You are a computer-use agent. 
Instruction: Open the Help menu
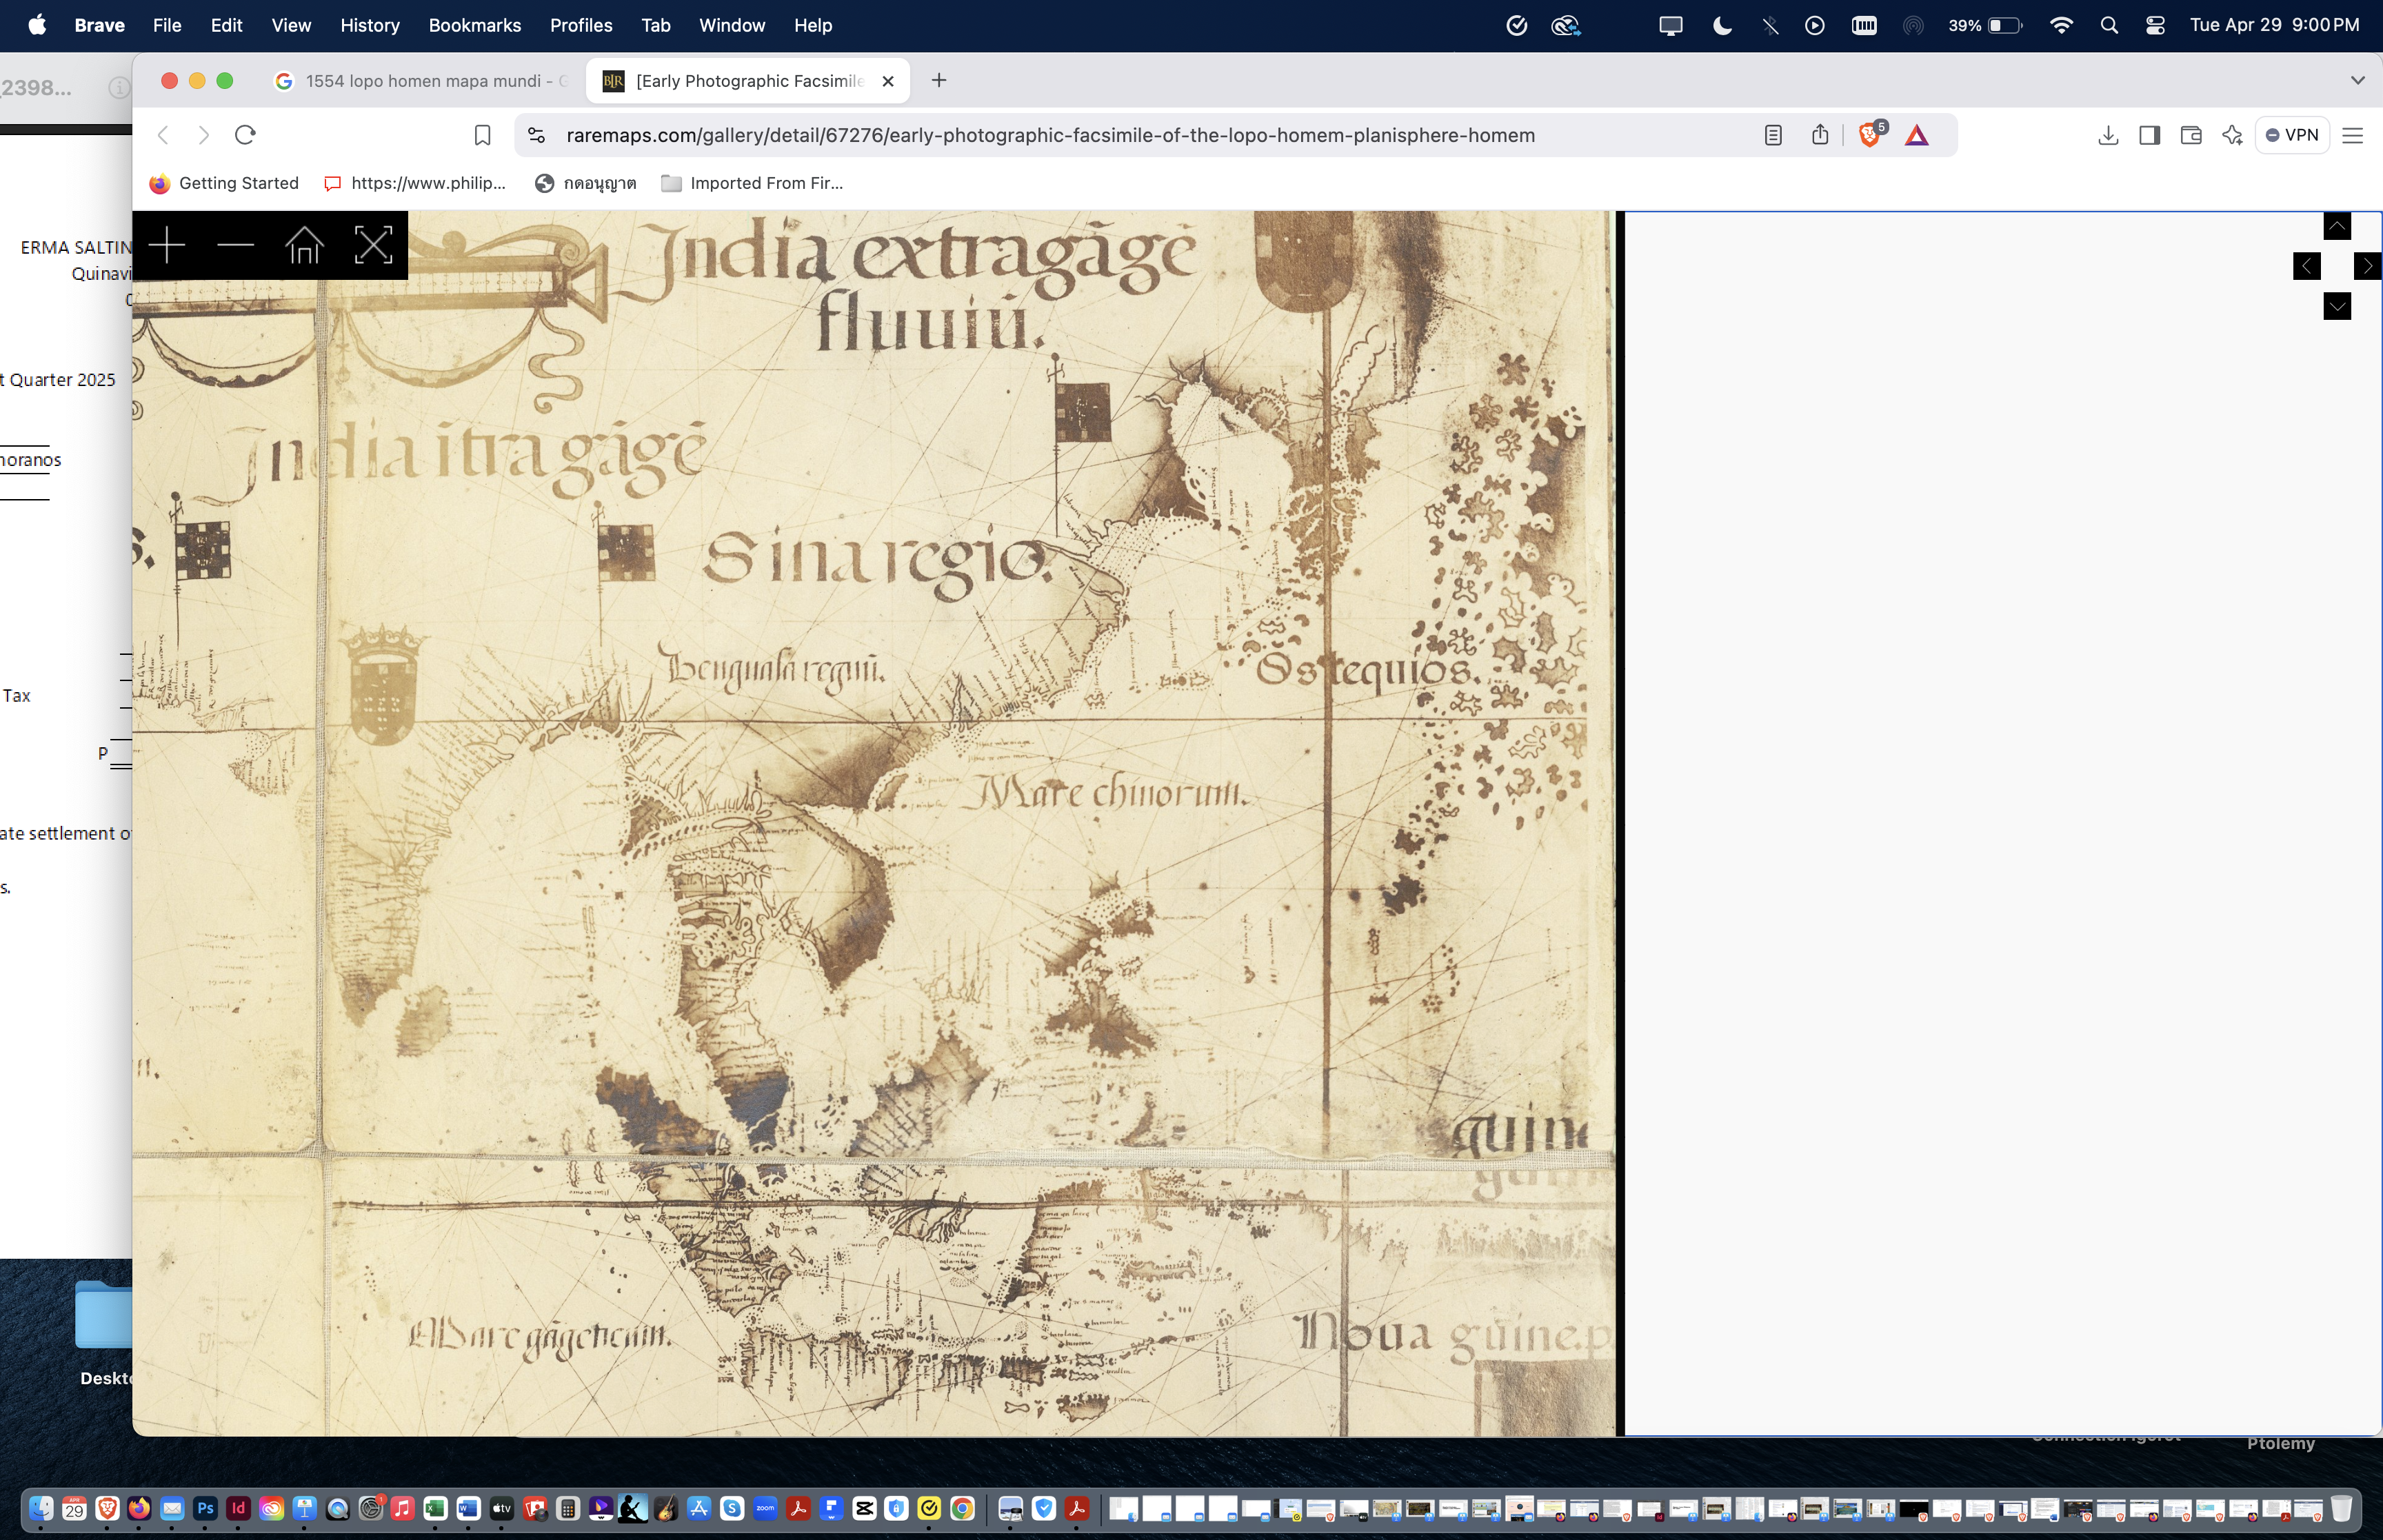pyautogui.click(x=812, y=25)
